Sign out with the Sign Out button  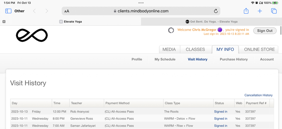click(265, 30)
